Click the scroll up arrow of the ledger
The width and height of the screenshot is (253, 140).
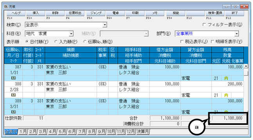tap(246, 66)
